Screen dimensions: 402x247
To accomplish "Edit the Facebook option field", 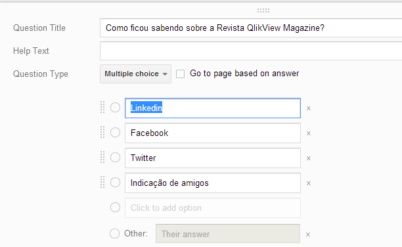I will click(213, 133).
